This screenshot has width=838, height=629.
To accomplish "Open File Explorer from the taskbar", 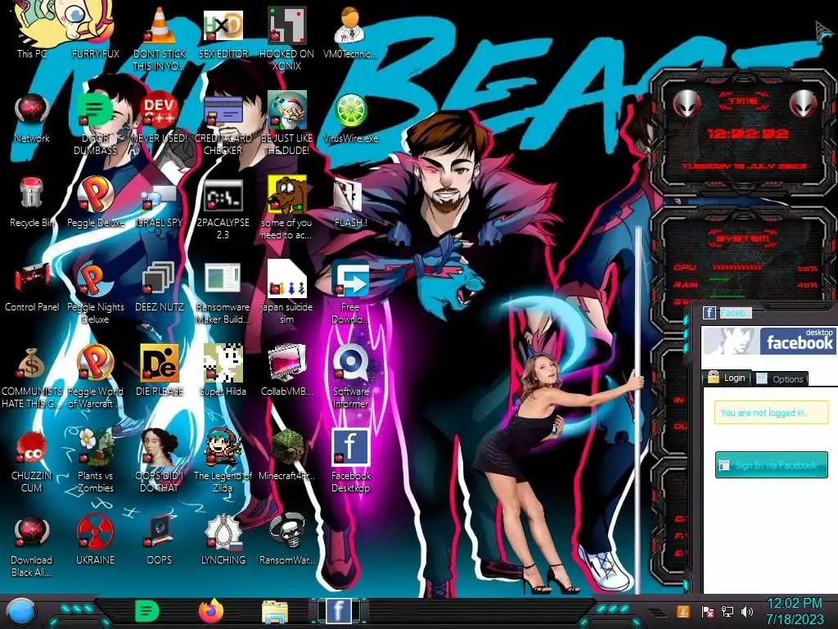I will [275, 613].
